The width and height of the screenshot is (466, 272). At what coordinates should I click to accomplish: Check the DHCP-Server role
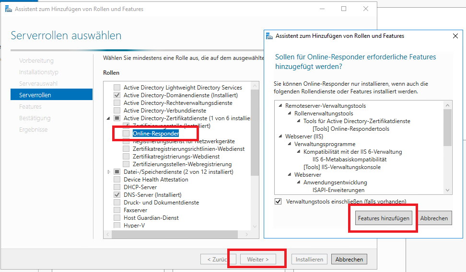click(x=117, y=187)
